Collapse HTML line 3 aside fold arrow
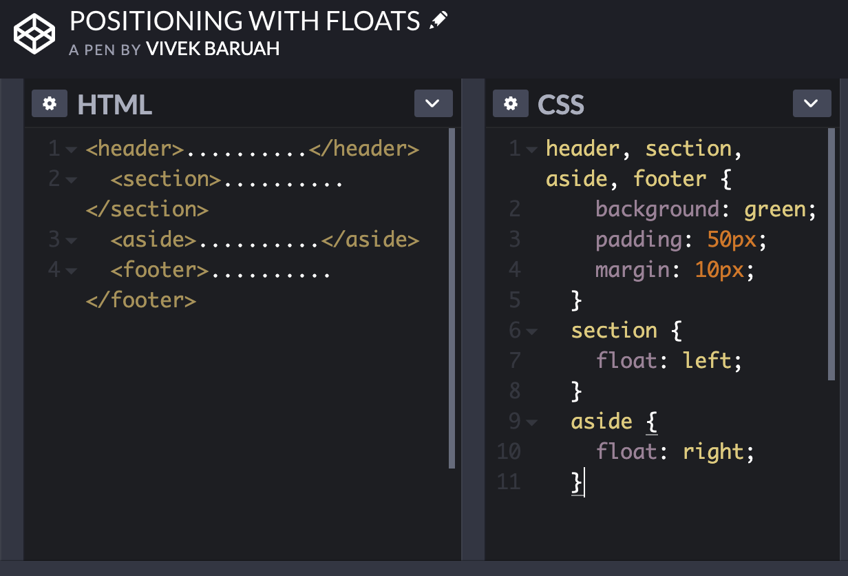Screen dimensions: 848x576 72,240
